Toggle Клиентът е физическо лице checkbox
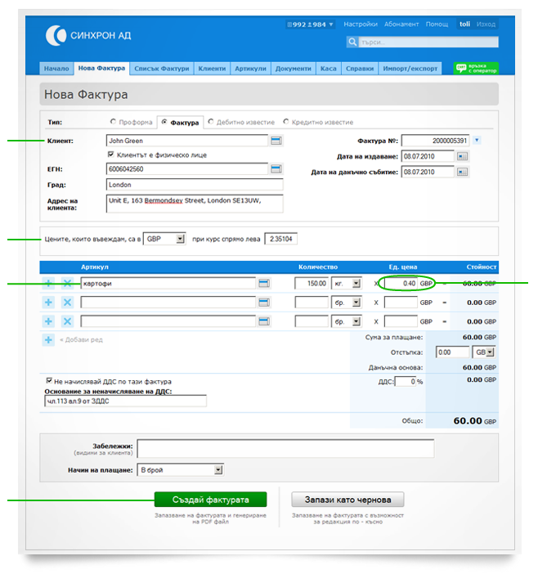The image size is (538, 574). coord(111,155)
